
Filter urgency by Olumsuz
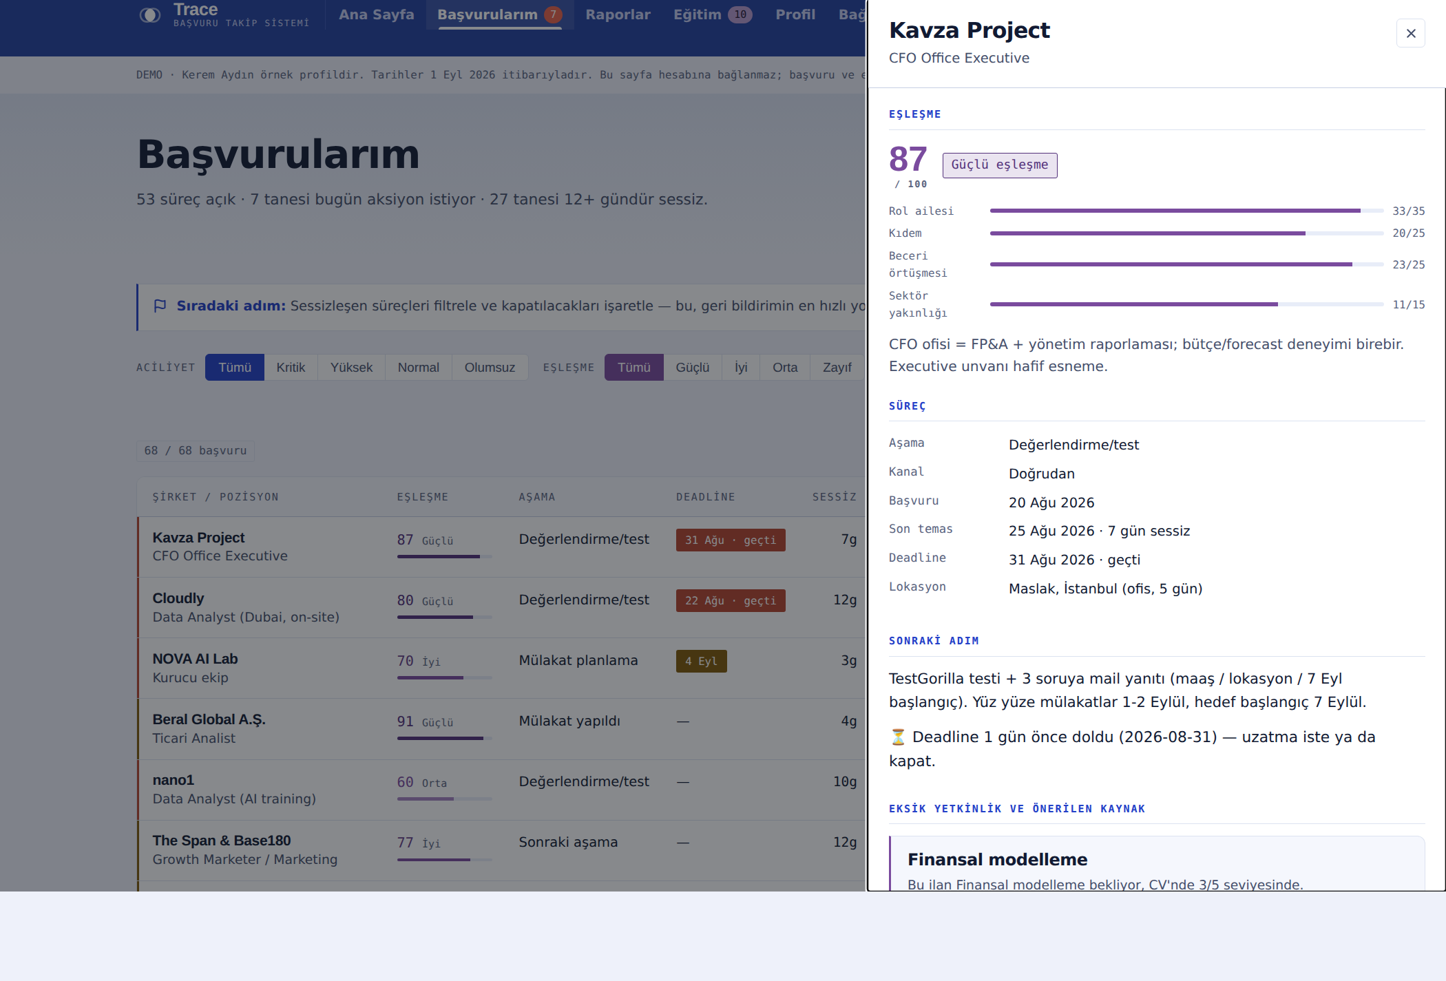coord(490,368)
